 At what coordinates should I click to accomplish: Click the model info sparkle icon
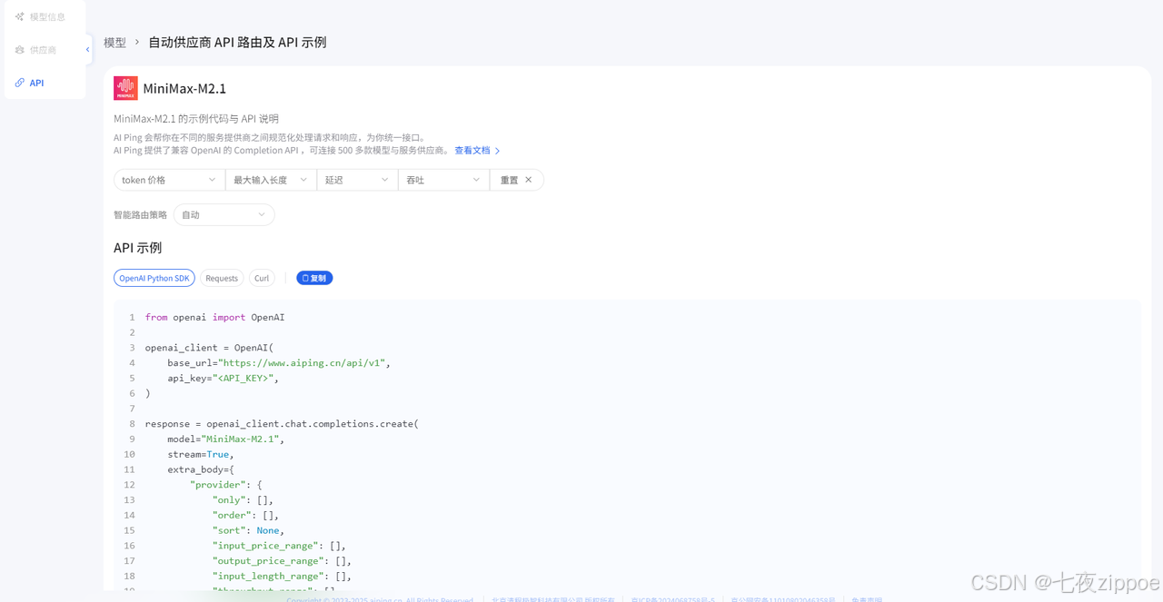coord(20,16)
